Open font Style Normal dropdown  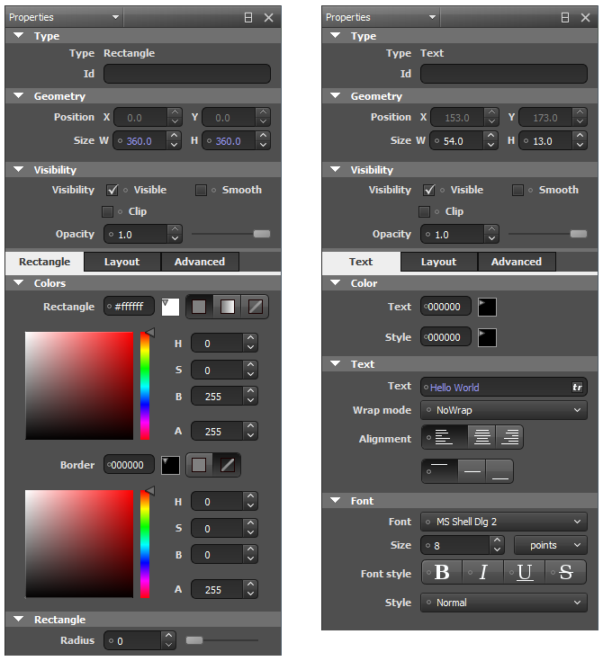tap(504, 603)
